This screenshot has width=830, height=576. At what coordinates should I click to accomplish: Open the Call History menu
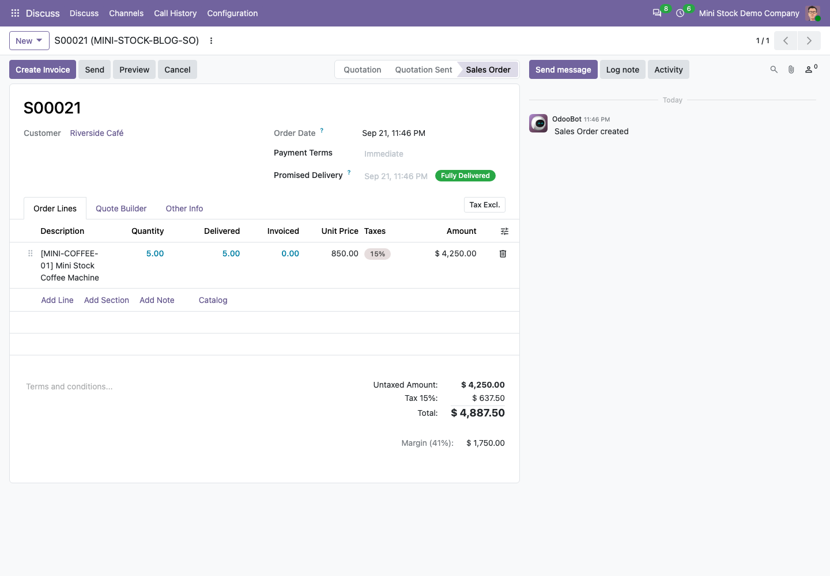[175, 13]
